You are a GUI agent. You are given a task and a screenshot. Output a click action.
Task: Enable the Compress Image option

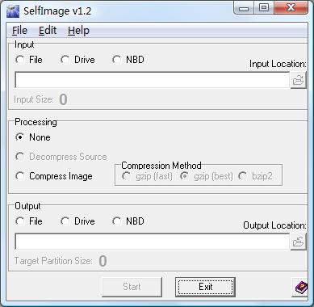[x=54, y=176]
